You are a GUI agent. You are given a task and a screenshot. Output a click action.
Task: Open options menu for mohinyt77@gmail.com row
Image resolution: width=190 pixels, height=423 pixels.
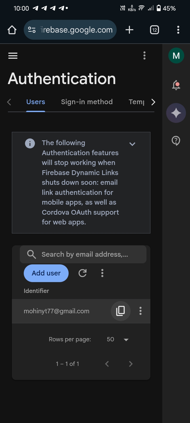[x=140, y=311]
